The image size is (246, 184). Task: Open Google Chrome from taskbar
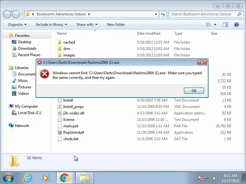tap(65, 178)
